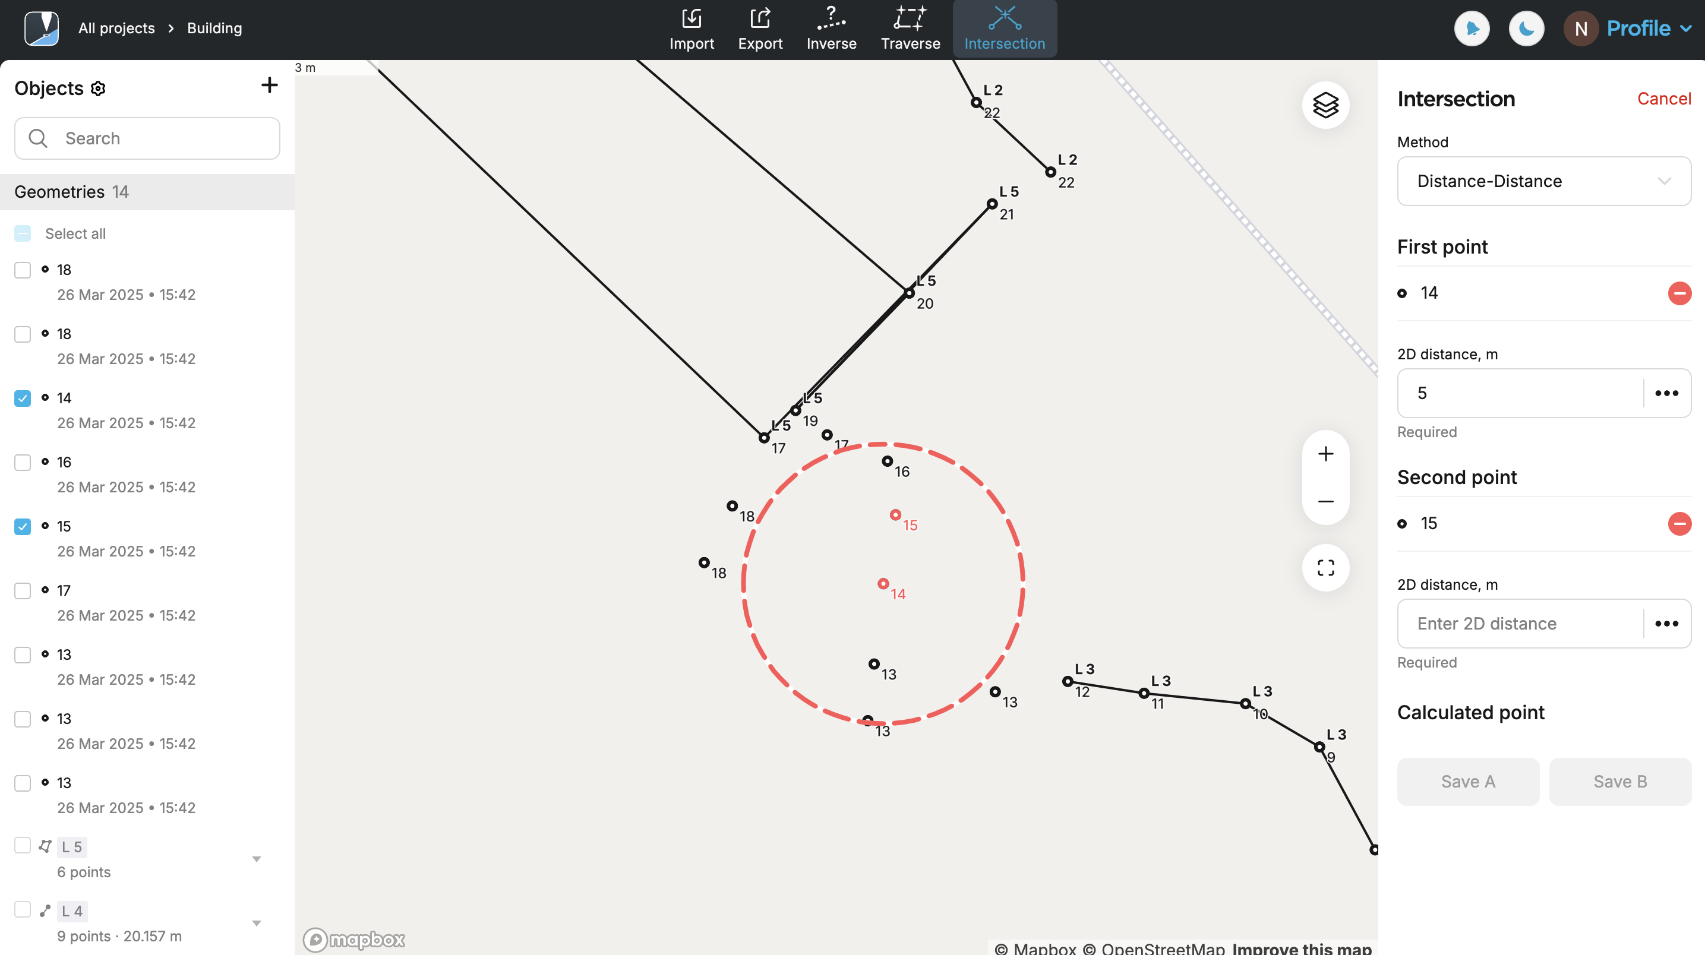1705x955 pixels.
Task: Click the Search objects field
Action: coord(147,138)
